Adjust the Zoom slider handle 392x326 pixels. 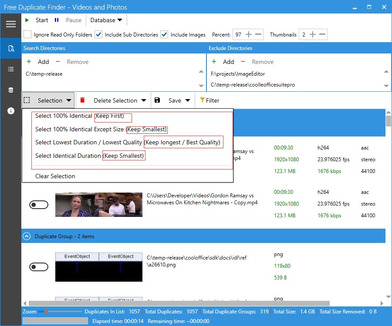tap(46, 311)
